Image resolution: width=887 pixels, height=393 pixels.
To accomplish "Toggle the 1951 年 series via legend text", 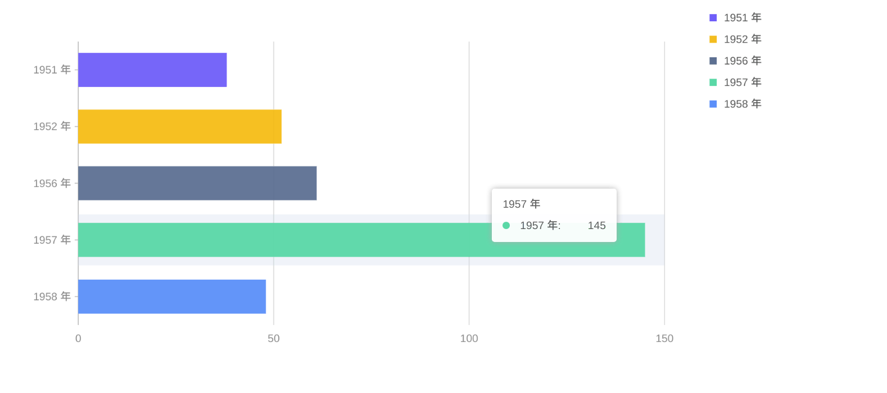I will click(742, 18).
